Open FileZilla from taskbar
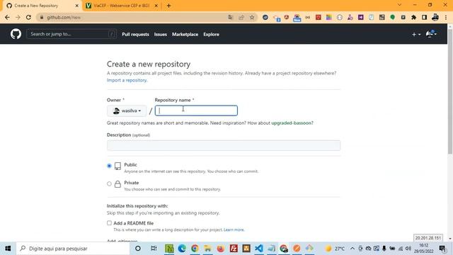 [x=234, y=249]
